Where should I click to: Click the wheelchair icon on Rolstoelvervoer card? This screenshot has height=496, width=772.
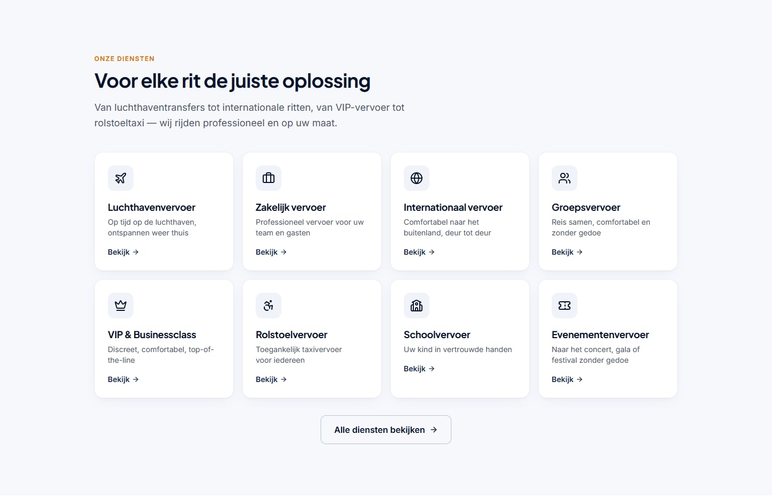click(x=269, y=306)
